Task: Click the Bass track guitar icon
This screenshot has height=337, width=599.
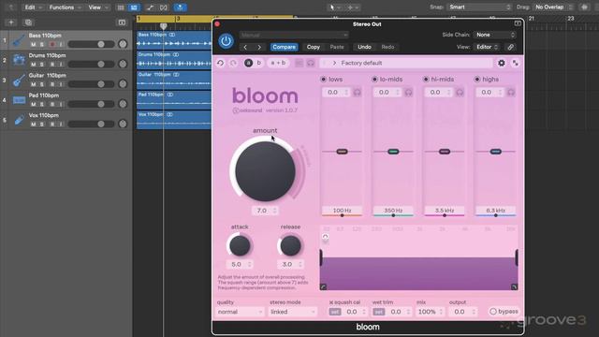Action: click(19, 40)
